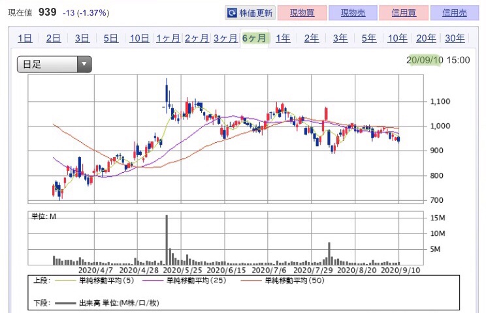Click the 5M volume axis label
486x313 pixels.
click(x=435, y=249)
